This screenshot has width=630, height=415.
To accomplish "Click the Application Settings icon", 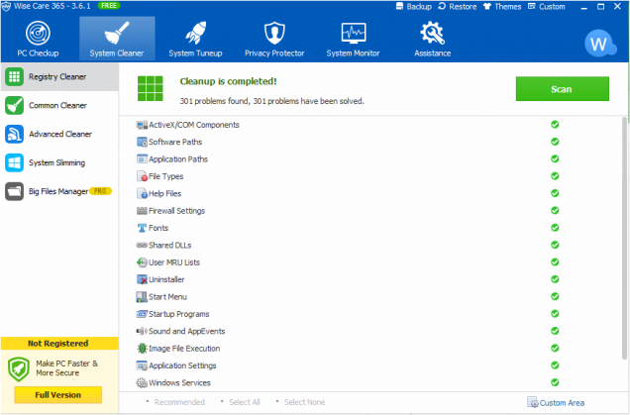I will pyautogui.click(x=142, y=365).
